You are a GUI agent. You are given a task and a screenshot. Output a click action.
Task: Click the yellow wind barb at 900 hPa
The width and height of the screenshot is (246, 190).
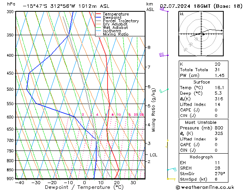[x=171, y=179]
